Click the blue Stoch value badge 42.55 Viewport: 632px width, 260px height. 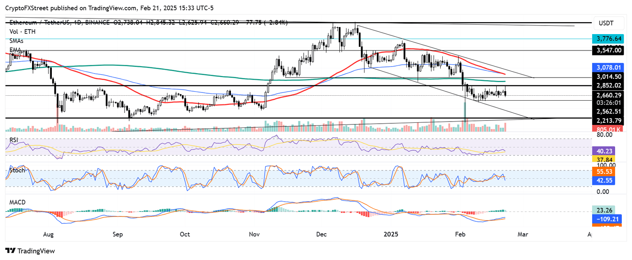(x=604, y=180)
